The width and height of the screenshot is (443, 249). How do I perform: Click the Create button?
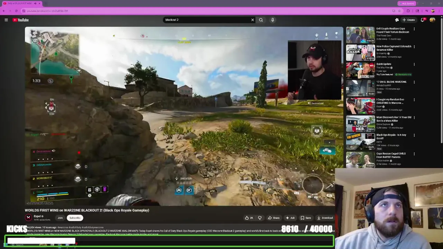click(409, 20)
